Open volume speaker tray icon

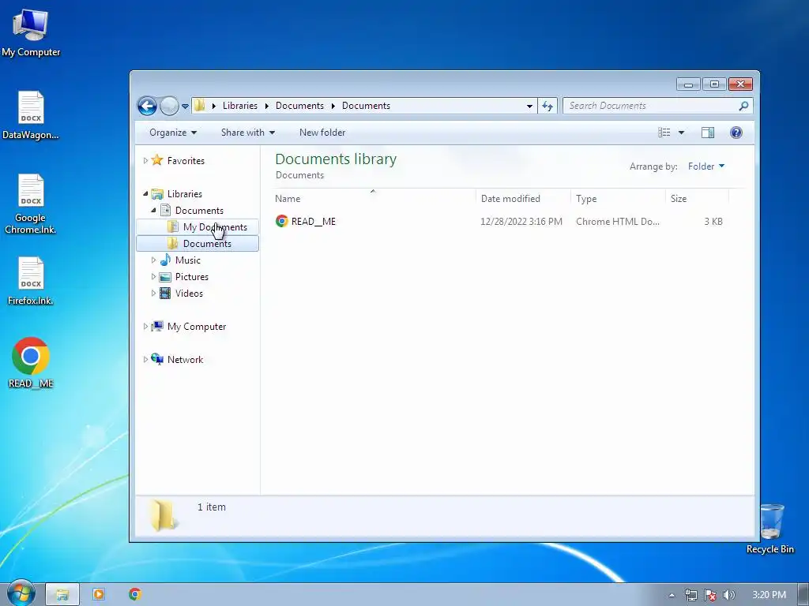(729, 595)
